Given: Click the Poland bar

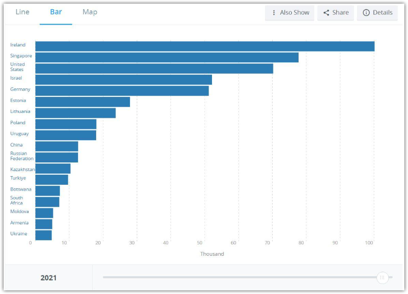Looking at the screenshot, I should pyautogui.click(x=66, y=124).
